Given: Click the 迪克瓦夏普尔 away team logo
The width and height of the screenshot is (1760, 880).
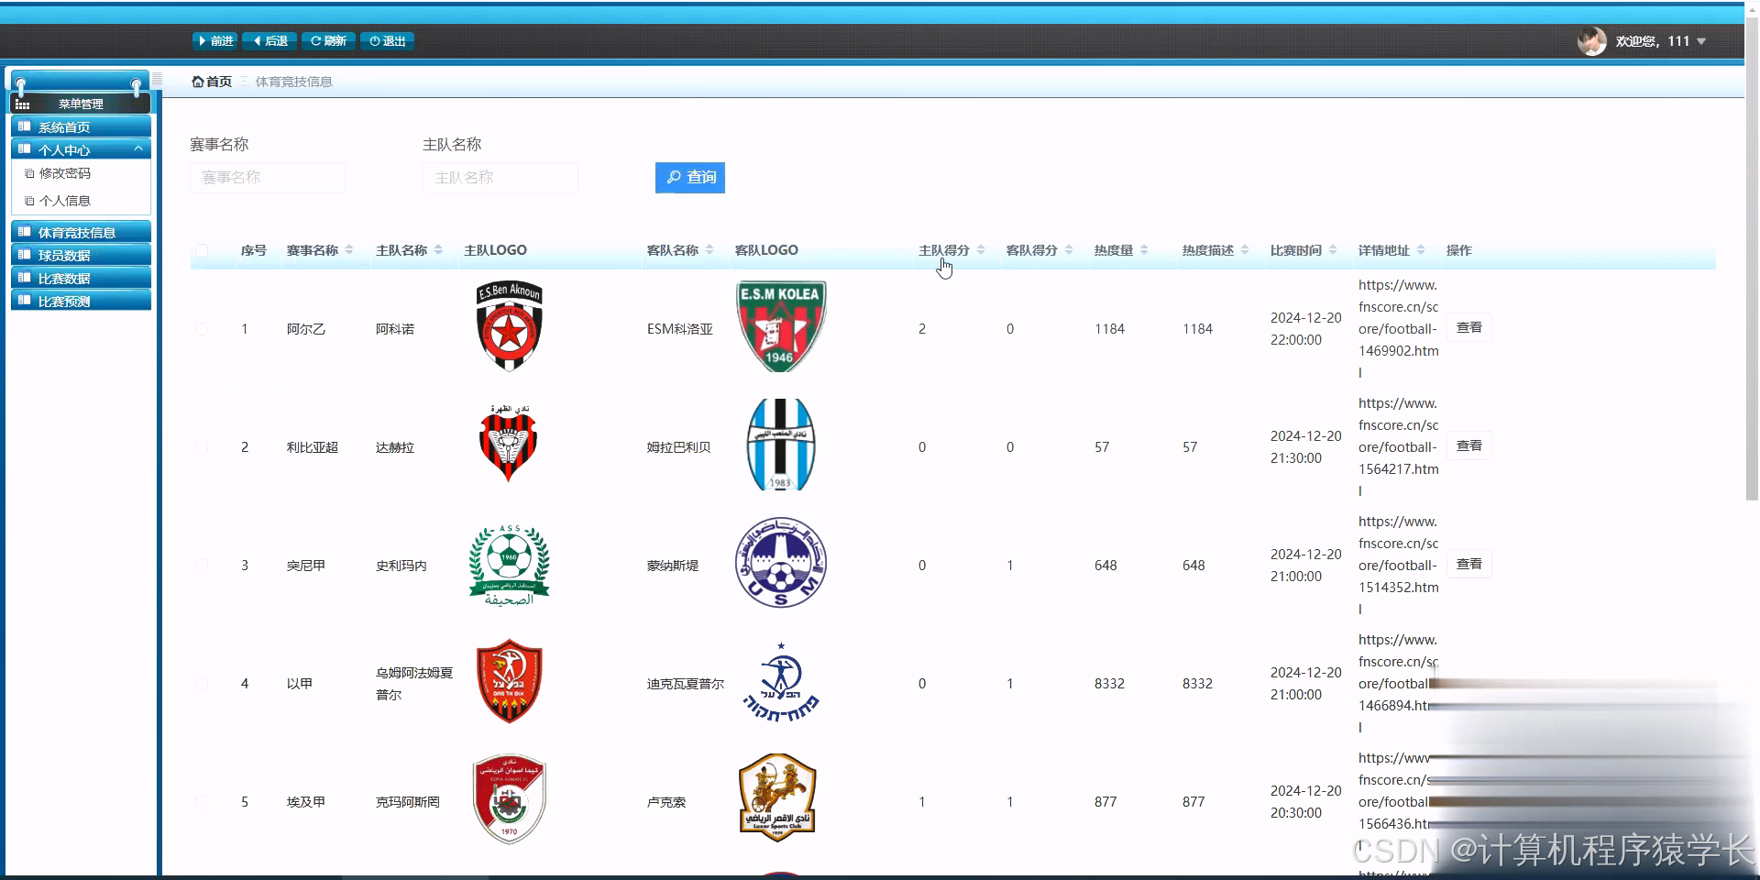Looking at the screenshot, I should pyautogui.click(x=780, y=682).
